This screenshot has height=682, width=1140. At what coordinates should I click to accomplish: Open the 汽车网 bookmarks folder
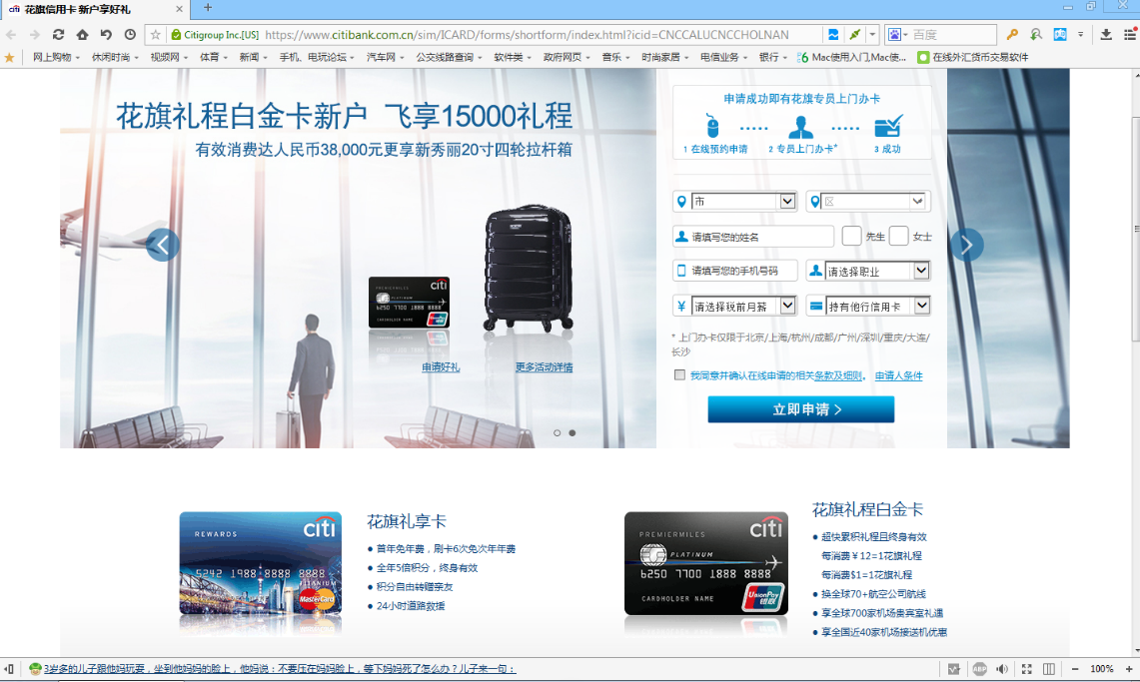coord(385,57)
